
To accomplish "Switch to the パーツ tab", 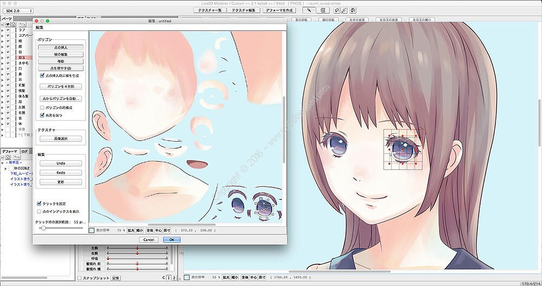I will [x=7, y=18].
